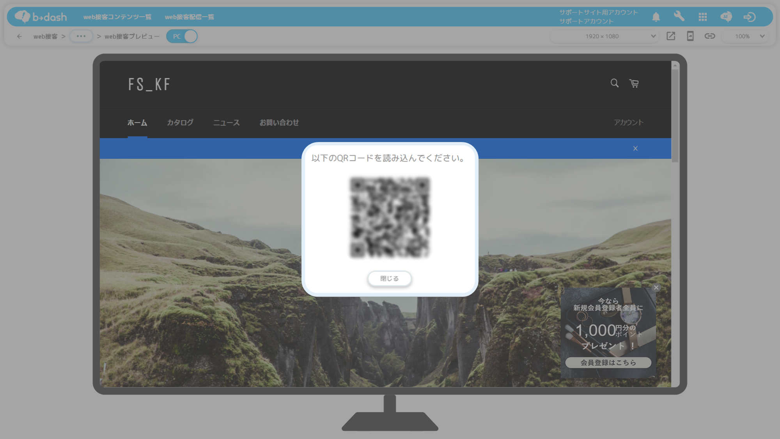Viewport: 780px width, 439px height.
Task: Select the カタログ tab
Action: [180, 123]
